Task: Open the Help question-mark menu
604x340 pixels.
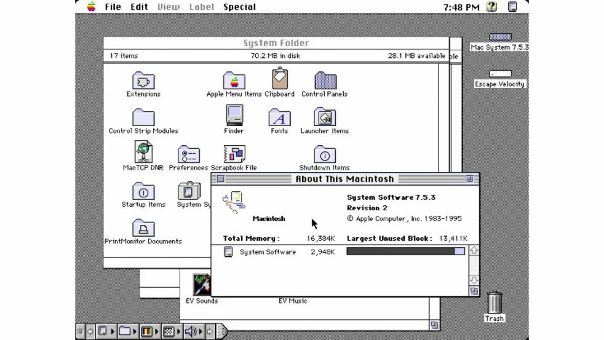Action: coord(491,7)
